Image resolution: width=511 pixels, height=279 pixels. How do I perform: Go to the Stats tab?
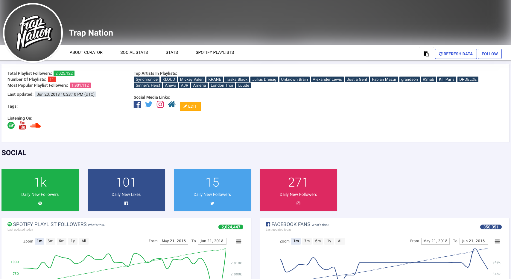tap(172, 52)
